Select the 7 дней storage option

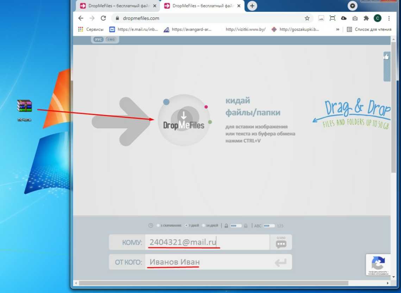click(x=192, y=226)
